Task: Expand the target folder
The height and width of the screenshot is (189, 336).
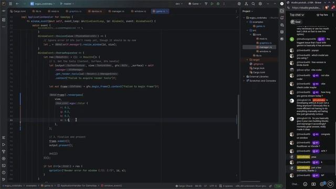Action: (247, 60)
